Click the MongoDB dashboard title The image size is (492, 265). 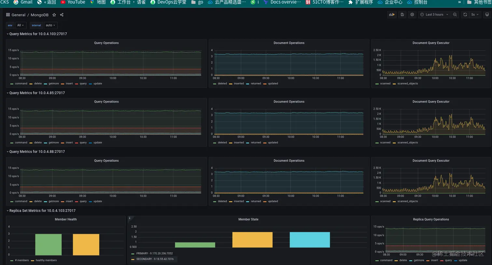[x=39, y=15]
